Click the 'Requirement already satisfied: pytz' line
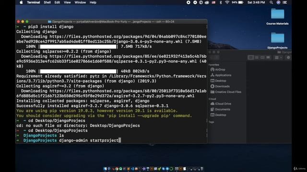The width and height of the screenshot is (307, 172). pos(111,78)
